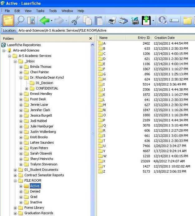Open the File menu
Image resolution: width=195 pixels, height=216 pixels.
pos(7,11)
